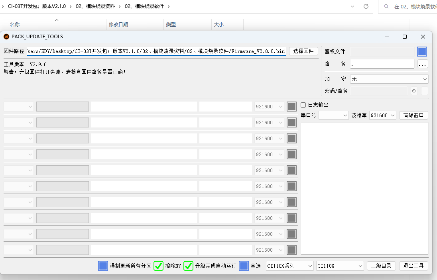Open the 波特率 921600 dropdown
437x280 pixels.
[383, 115]
